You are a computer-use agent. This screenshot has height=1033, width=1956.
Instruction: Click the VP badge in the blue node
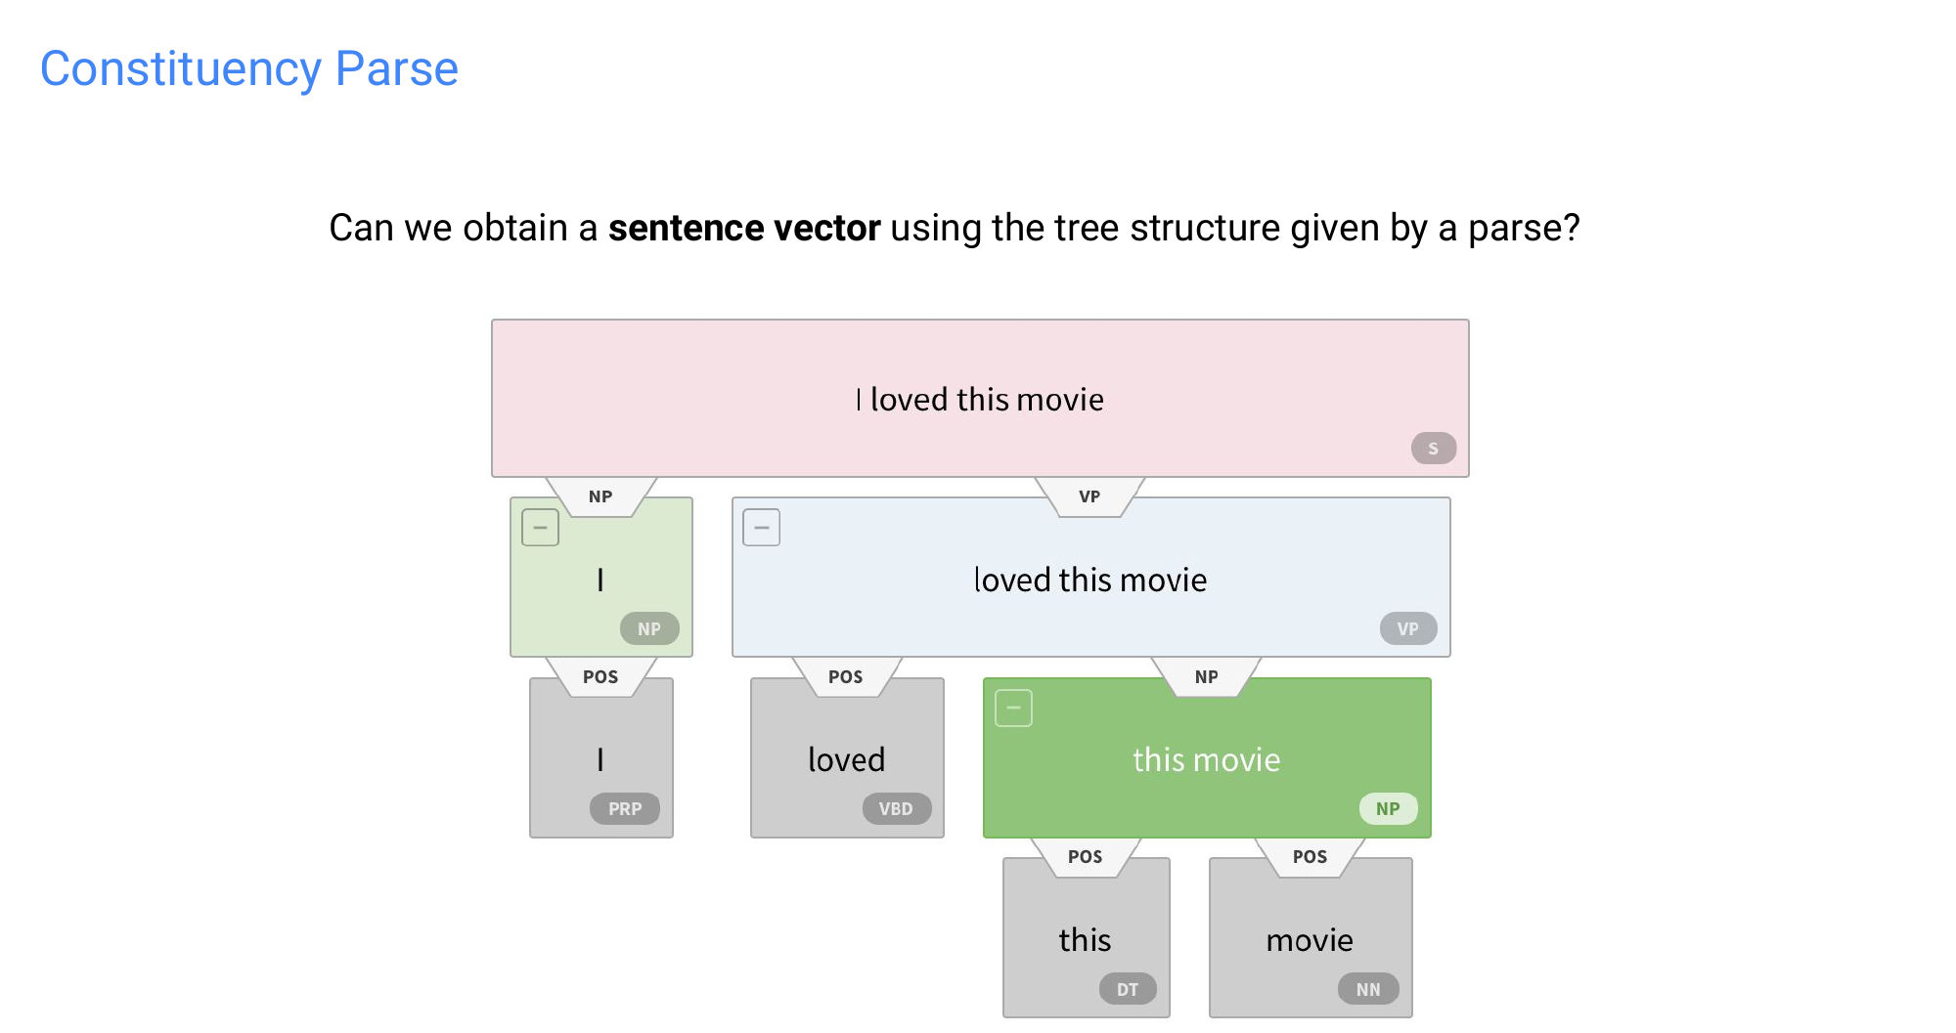tap(1407, 628)
